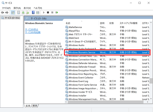The height and width of the screenshot is (112, 153).
Task: Click gear icon of Windows Defender Firewall row
Action: (x=67, y=67)
